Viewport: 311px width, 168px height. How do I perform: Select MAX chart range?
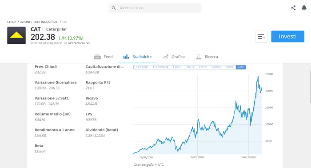pyautogui.click(x=241, y=67)
